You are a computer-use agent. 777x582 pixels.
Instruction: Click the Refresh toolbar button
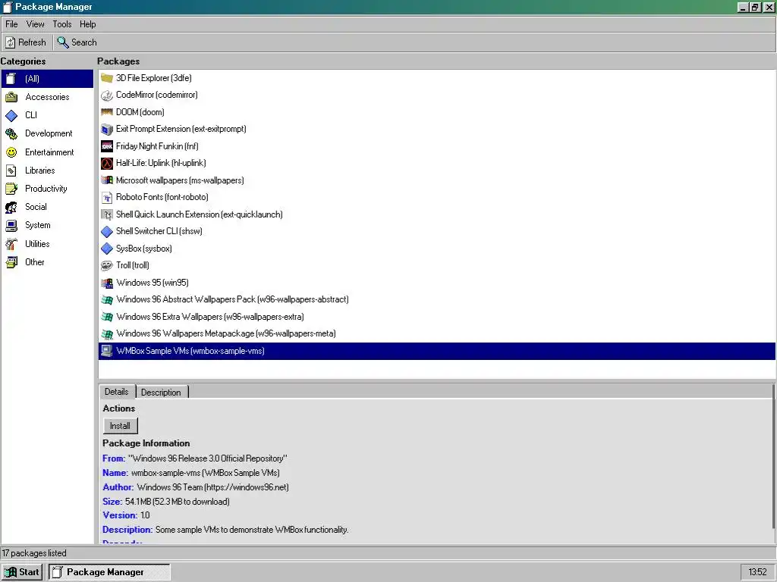(27, 42)
